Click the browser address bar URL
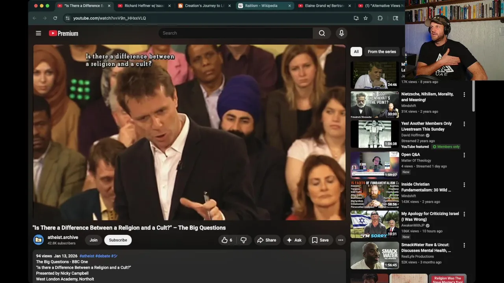This screenshot has height=283, width=504. click(109, 18)
